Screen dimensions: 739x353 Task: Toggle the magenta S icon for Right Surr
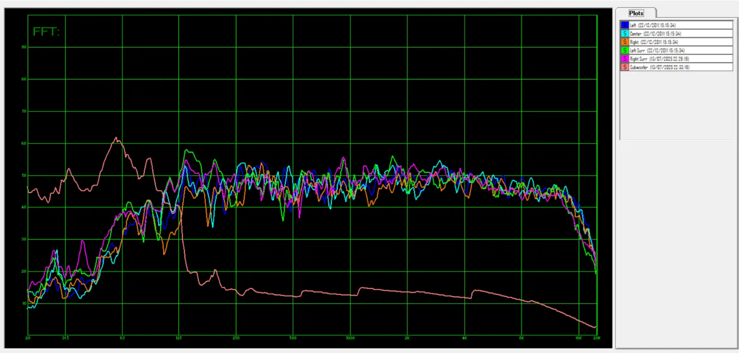tap(624, 59)
